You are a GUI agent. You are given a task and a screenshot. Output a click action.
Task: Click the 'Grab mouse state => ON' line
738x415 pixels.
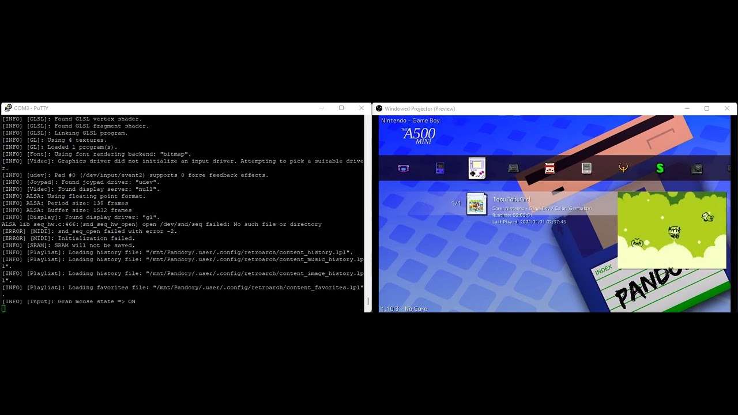click(69, 301)
